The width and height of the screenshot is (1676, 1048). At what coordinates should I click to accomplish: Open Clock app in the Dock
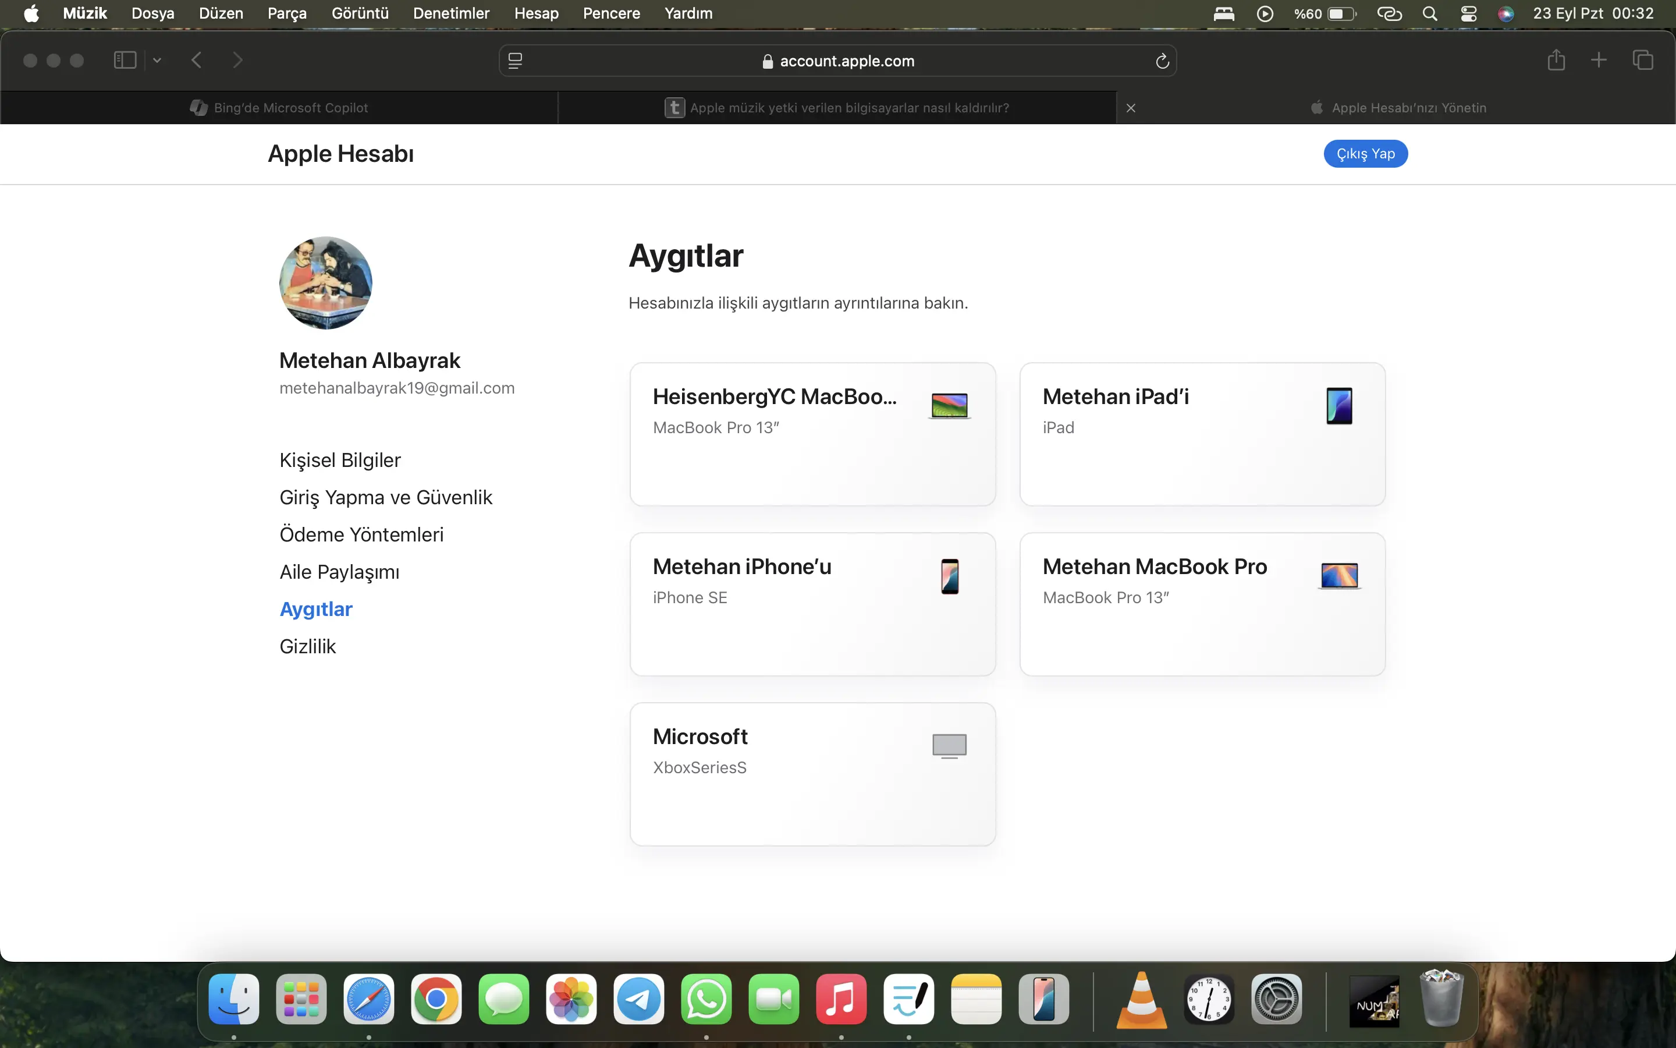coord(1209,999)
